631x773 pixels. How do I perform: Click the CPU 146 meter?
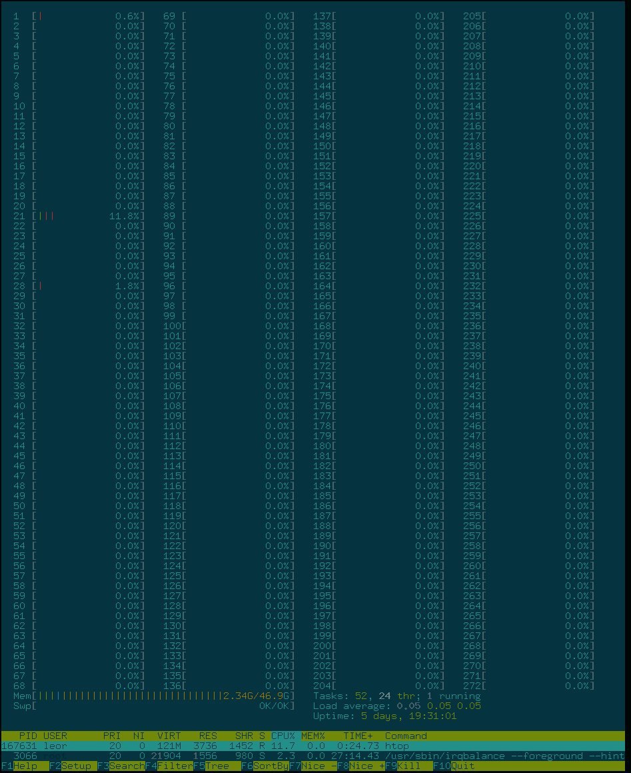tap(378, 106)
